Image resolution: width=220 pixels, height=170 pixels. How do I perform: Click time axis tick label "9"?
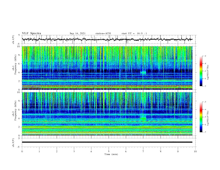click(x=178, y=151)
